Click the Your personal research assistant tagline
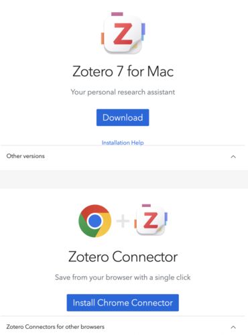 coord(123,92)
